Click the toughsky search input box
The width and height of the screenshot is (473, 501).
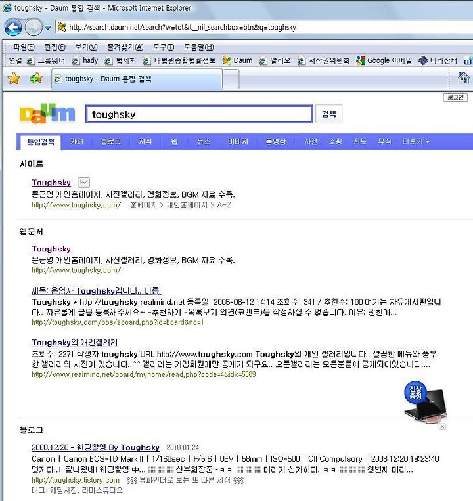[x=199, y=114]
